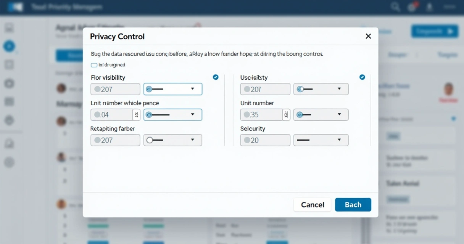Click the Retapiting farber 207 input field

coord(115,140)
